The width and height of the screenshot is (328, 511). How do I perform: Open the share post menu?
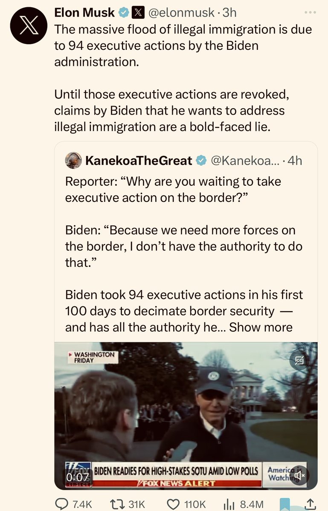[311, 504]
